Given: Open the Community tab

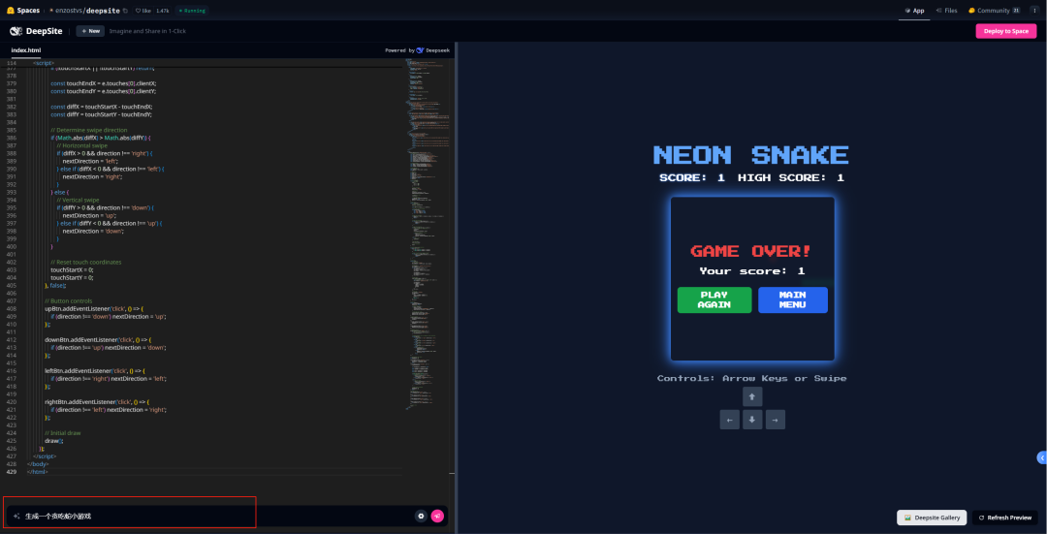Looking at the screenshot, I should coord(994,11).
